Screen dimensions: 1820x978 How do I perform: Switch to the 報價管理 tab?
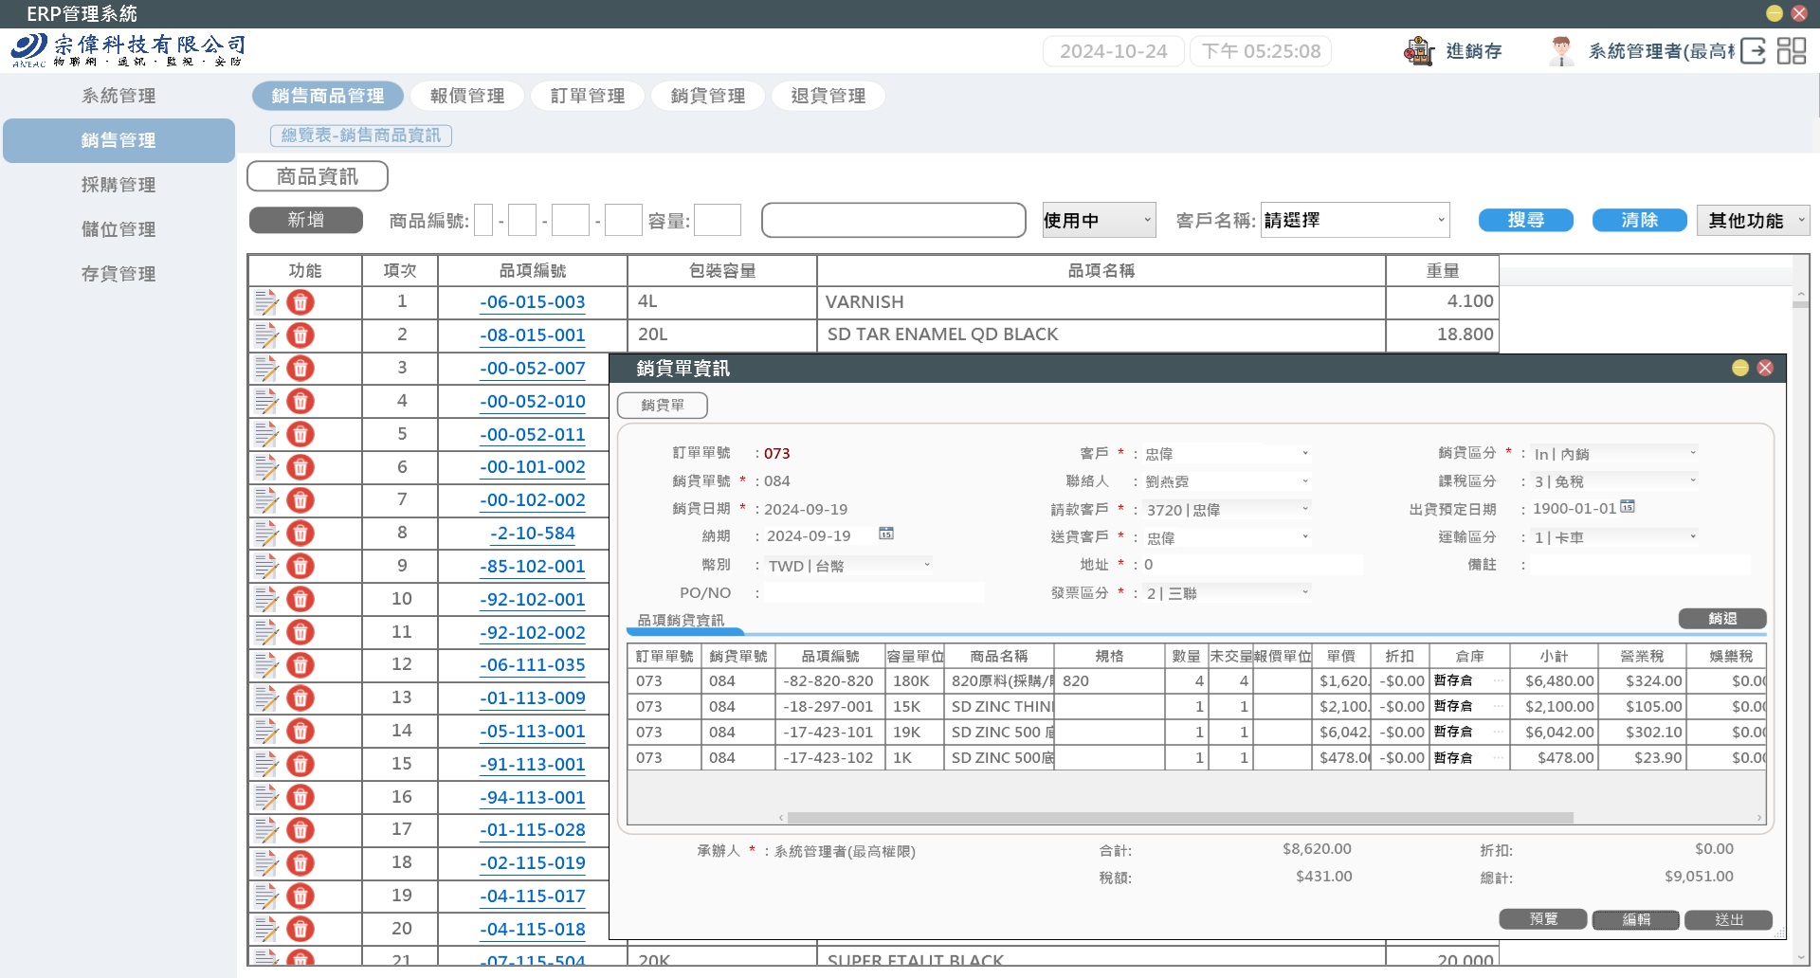coord(465,96)
